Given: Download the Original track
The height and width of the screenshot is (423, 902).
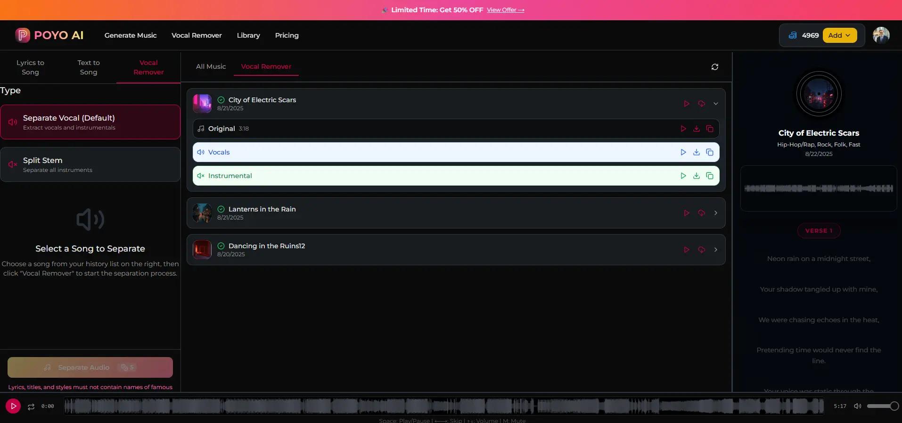Looking at the screenshot, I should point(697,129).
